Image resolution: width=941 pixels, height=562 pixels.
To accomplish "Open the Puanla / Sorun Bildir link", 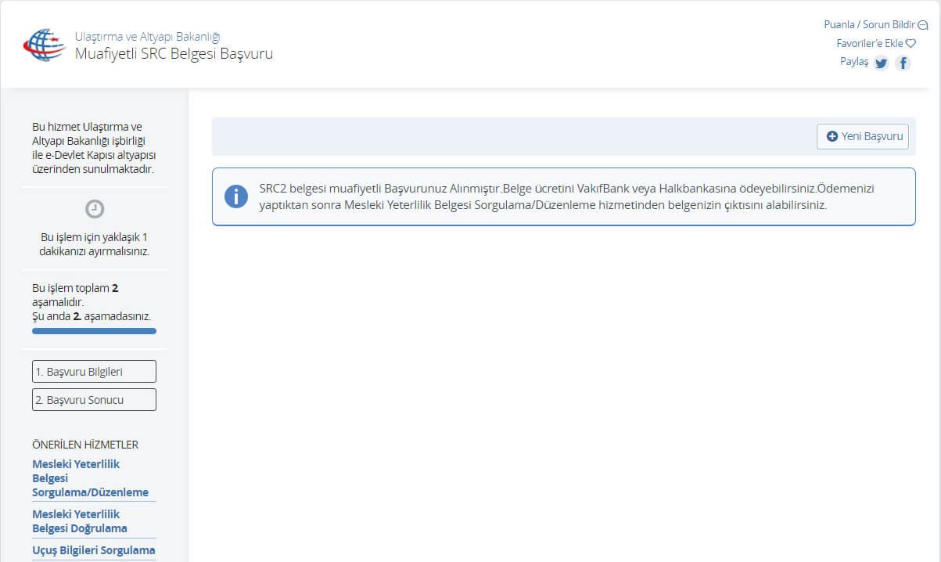I will (868, 25).
